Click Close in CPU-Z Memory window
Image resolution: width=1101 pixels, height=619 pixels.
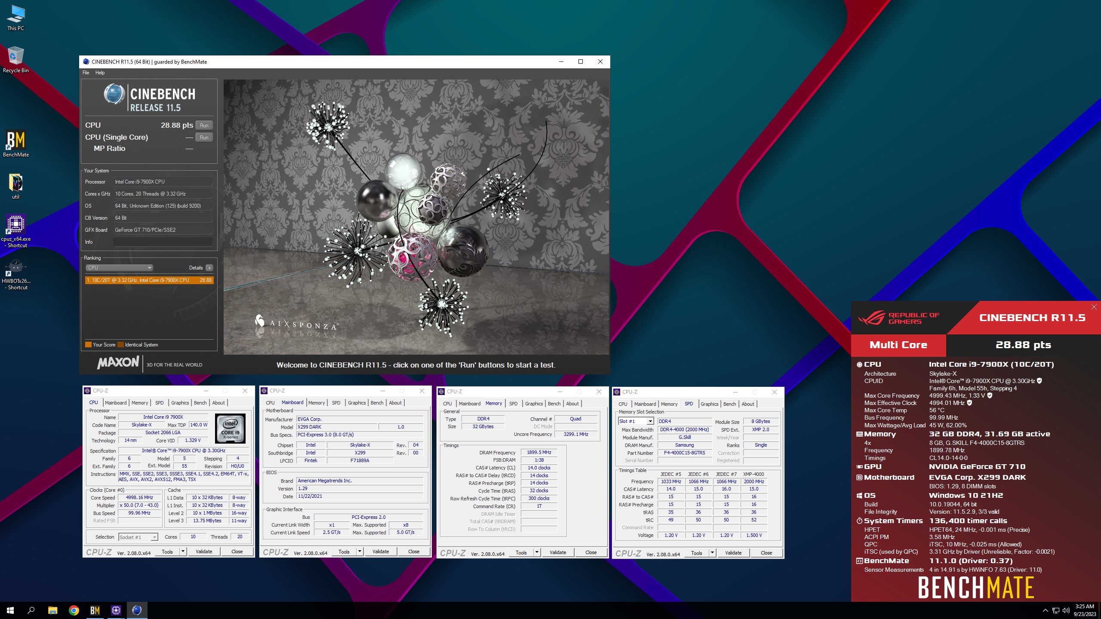point(591,553)
